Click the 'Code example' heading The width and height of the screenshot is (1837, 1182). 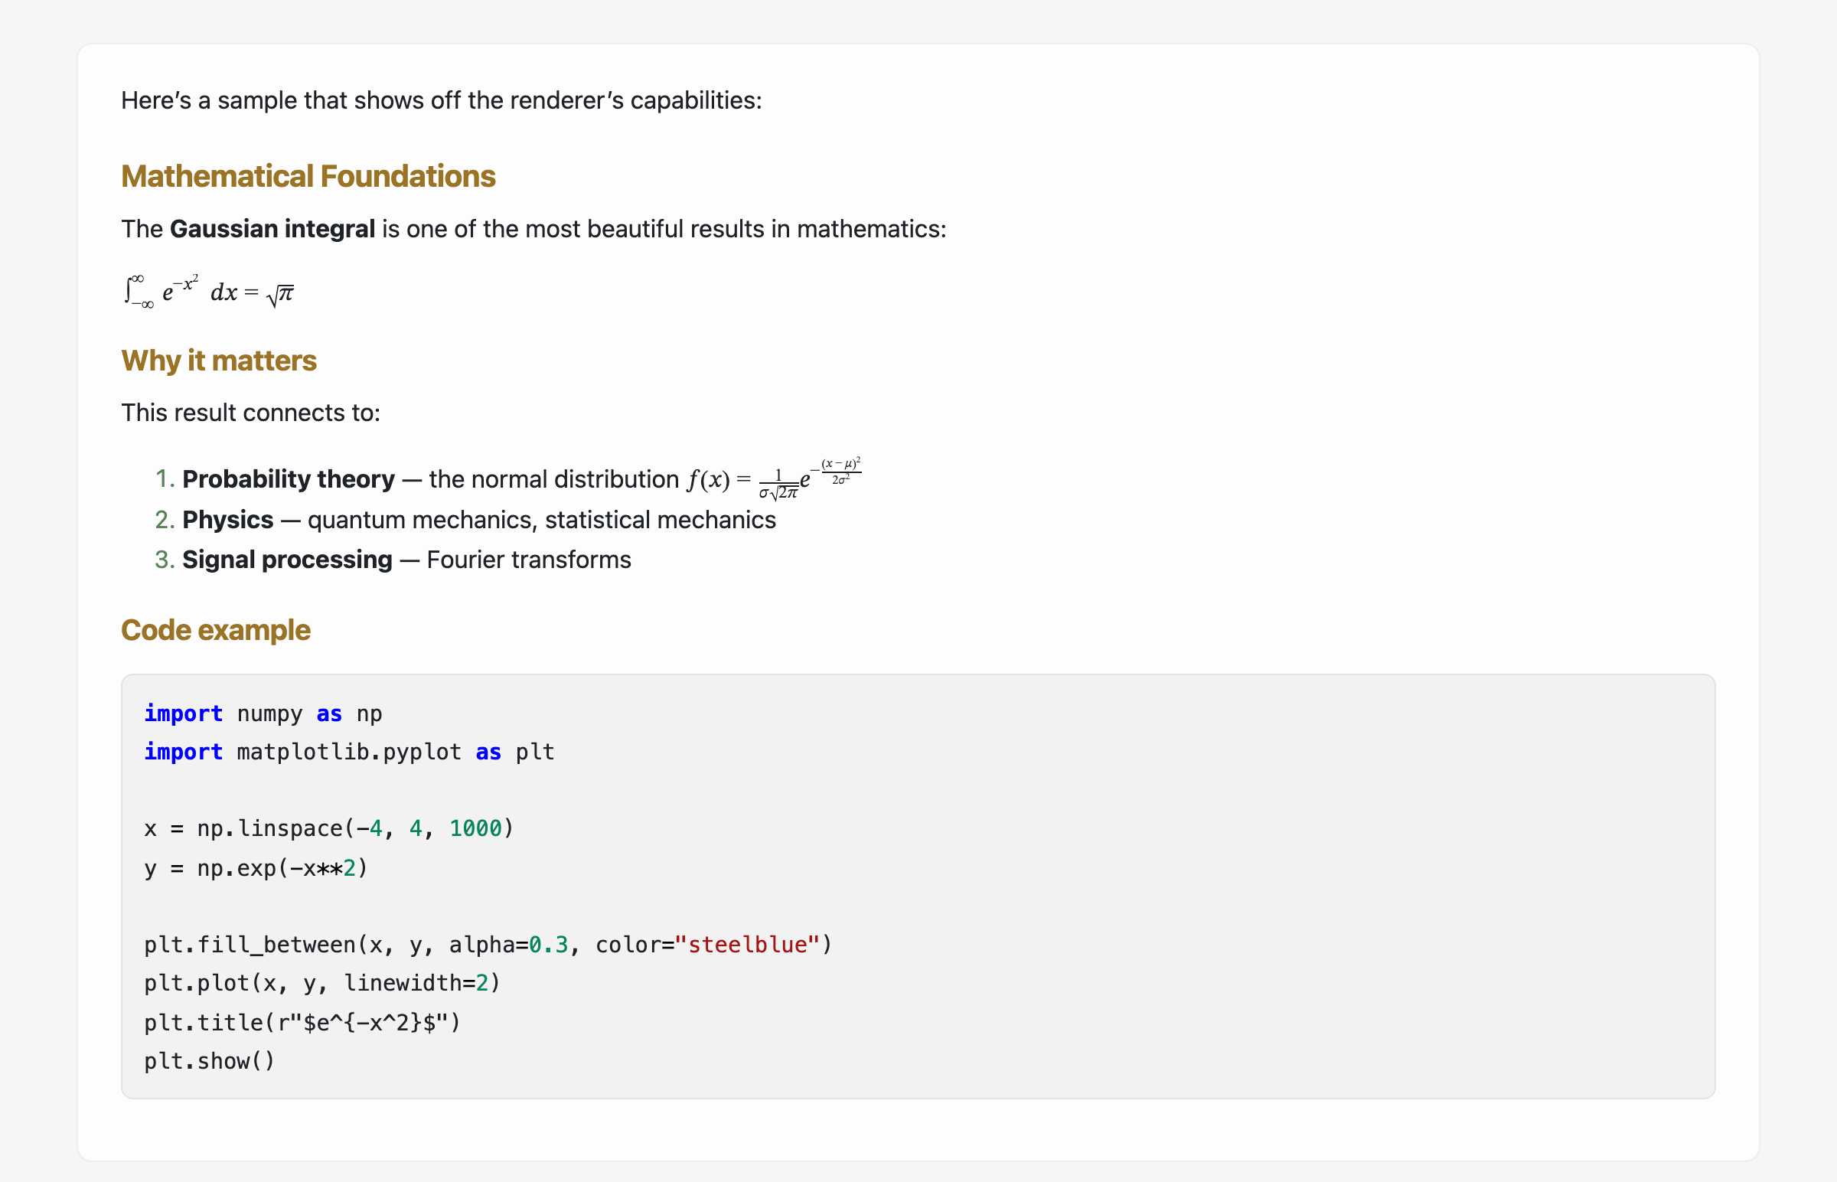(216, 630)
